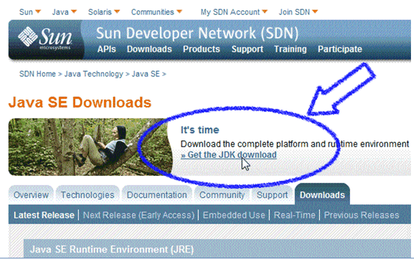
Task: Follow the SDN Home breadcrumb link
Action: (x=37, y=74)
